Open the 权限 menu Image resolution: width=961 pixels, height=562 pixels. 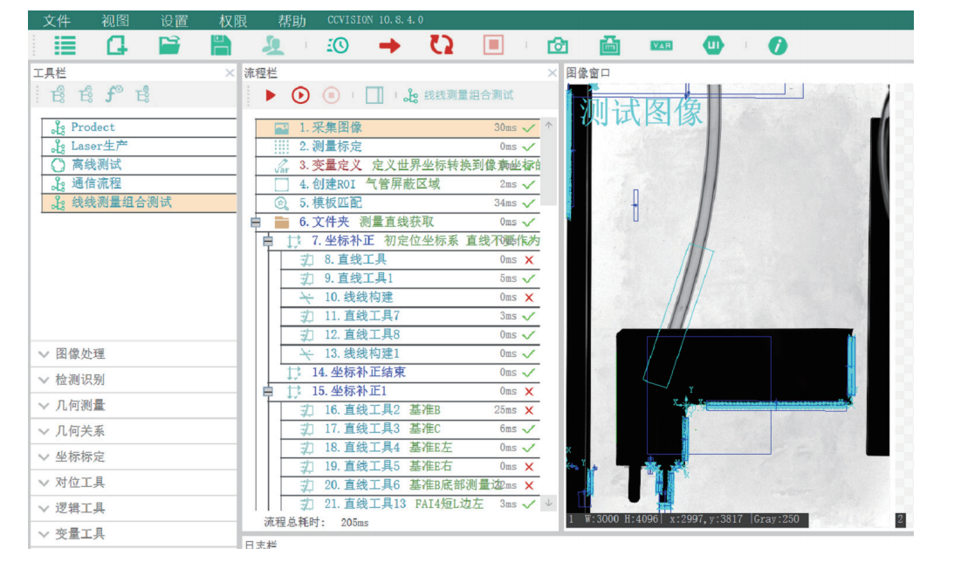point(233,21)
